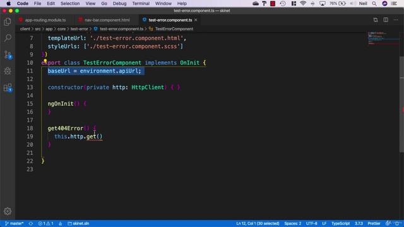The height and width of the screenshot is (227, 404).
Task: Open the Help menu
Action: [182, 4]
